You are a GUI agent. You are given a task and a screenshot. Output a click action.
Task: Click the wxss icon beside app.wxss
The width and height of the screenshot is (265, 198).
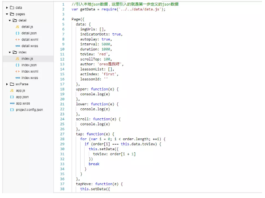click(12, 103)
